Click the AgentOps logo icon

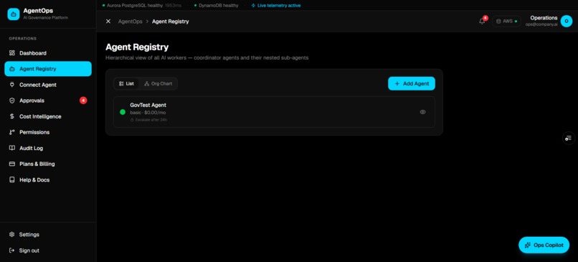[x=14, y=14]
